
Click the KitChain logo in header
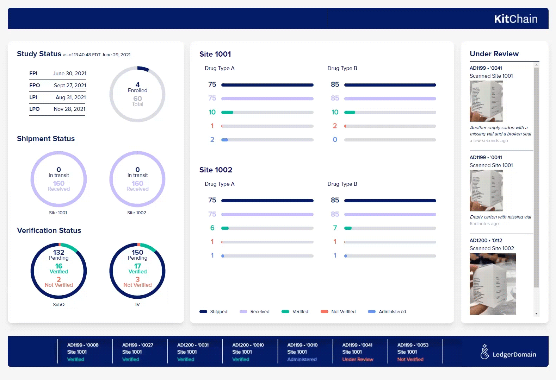pyautogui.click(x=515, y=19)
